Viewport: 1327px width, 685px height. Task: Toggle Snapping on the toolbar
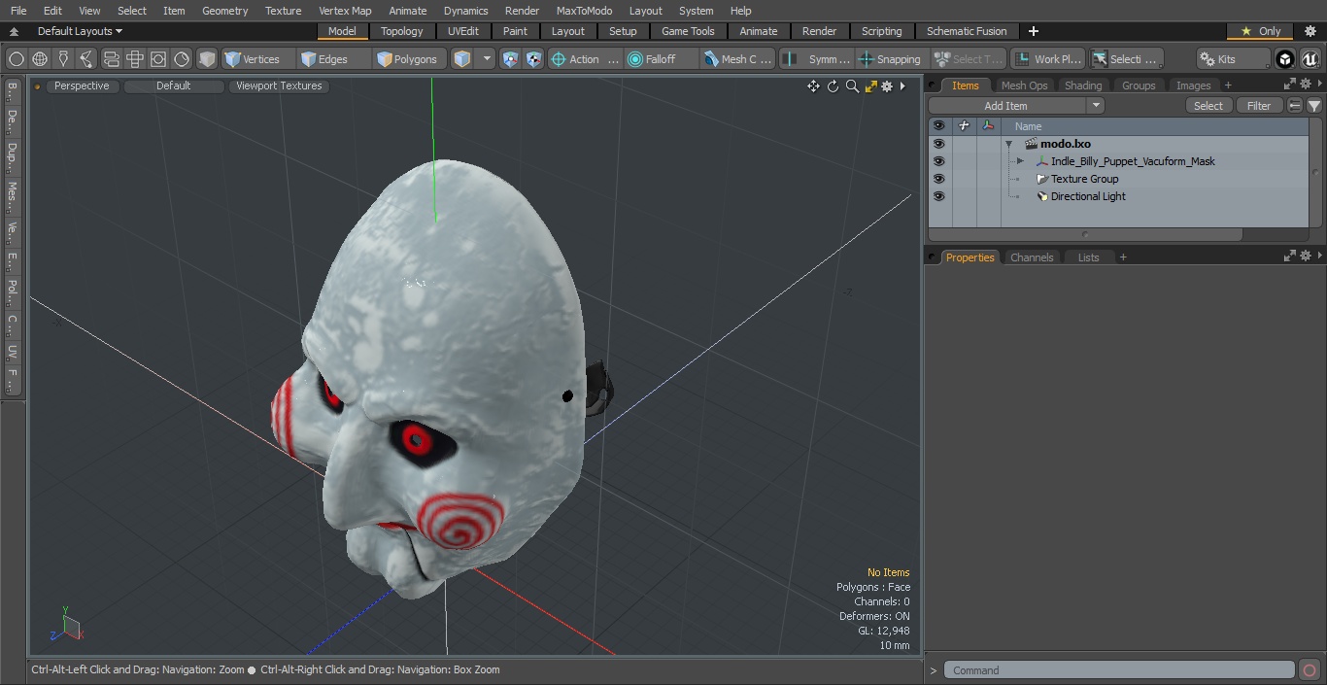click(x=891, y=59)
